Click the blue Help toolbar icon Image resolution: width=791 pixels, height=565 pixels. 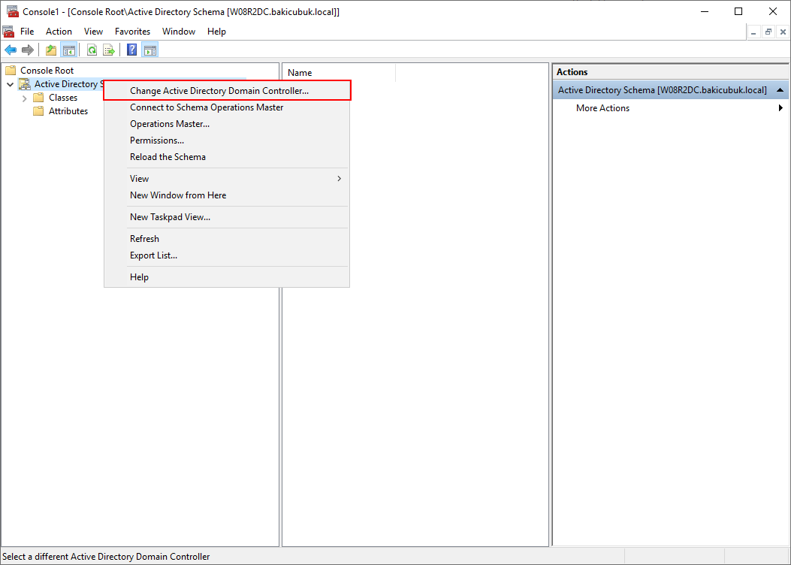(131, 50)
